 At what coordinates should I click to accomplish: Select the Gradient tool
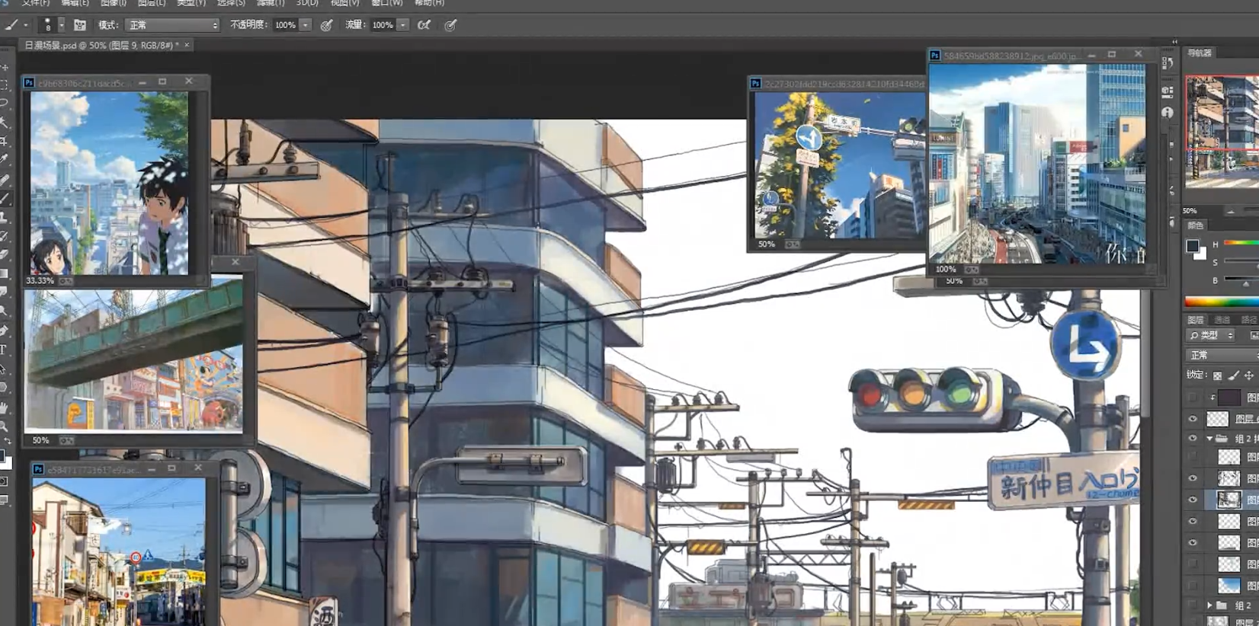pos(5,273)
